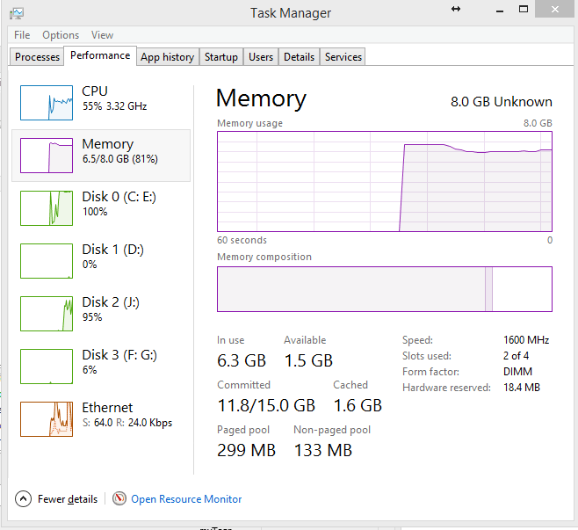Collapse view with Fewer details arrow
The width and height of the screenshot is (578, 530).
(24, 499)
